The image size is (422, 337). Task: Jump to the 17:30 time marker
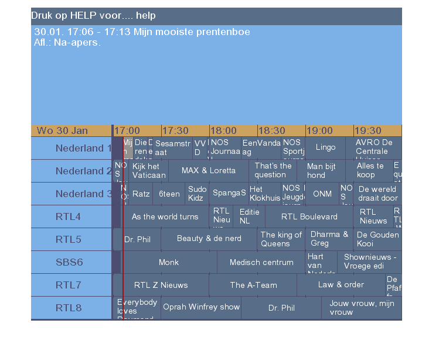point(185,130)
